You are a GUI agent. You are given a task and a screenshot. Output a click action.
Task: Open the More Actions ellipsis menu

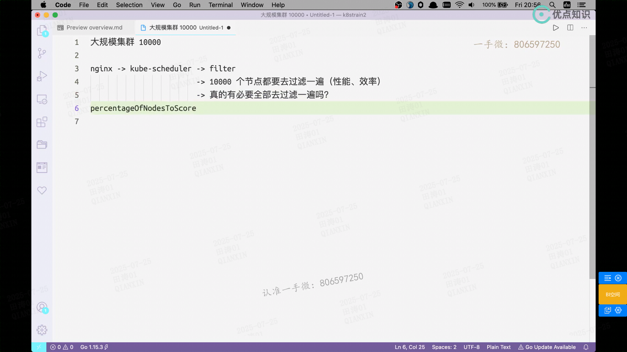(x=584, y=28)
